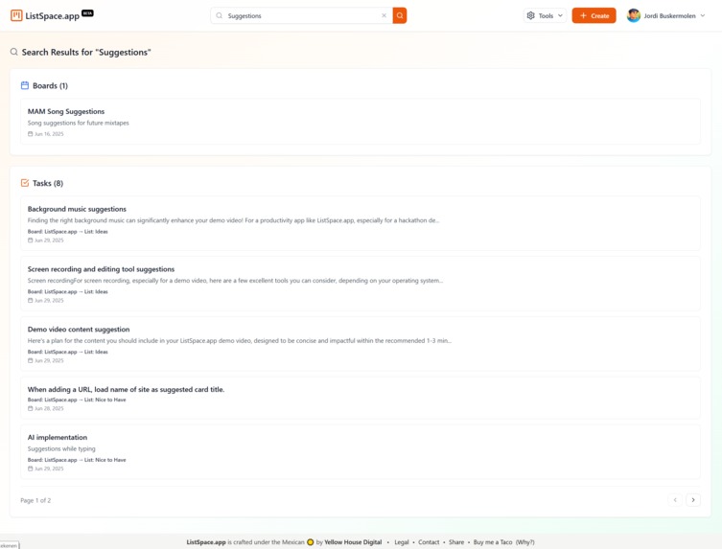Click the orange search submit button

(x=400, y=15)
